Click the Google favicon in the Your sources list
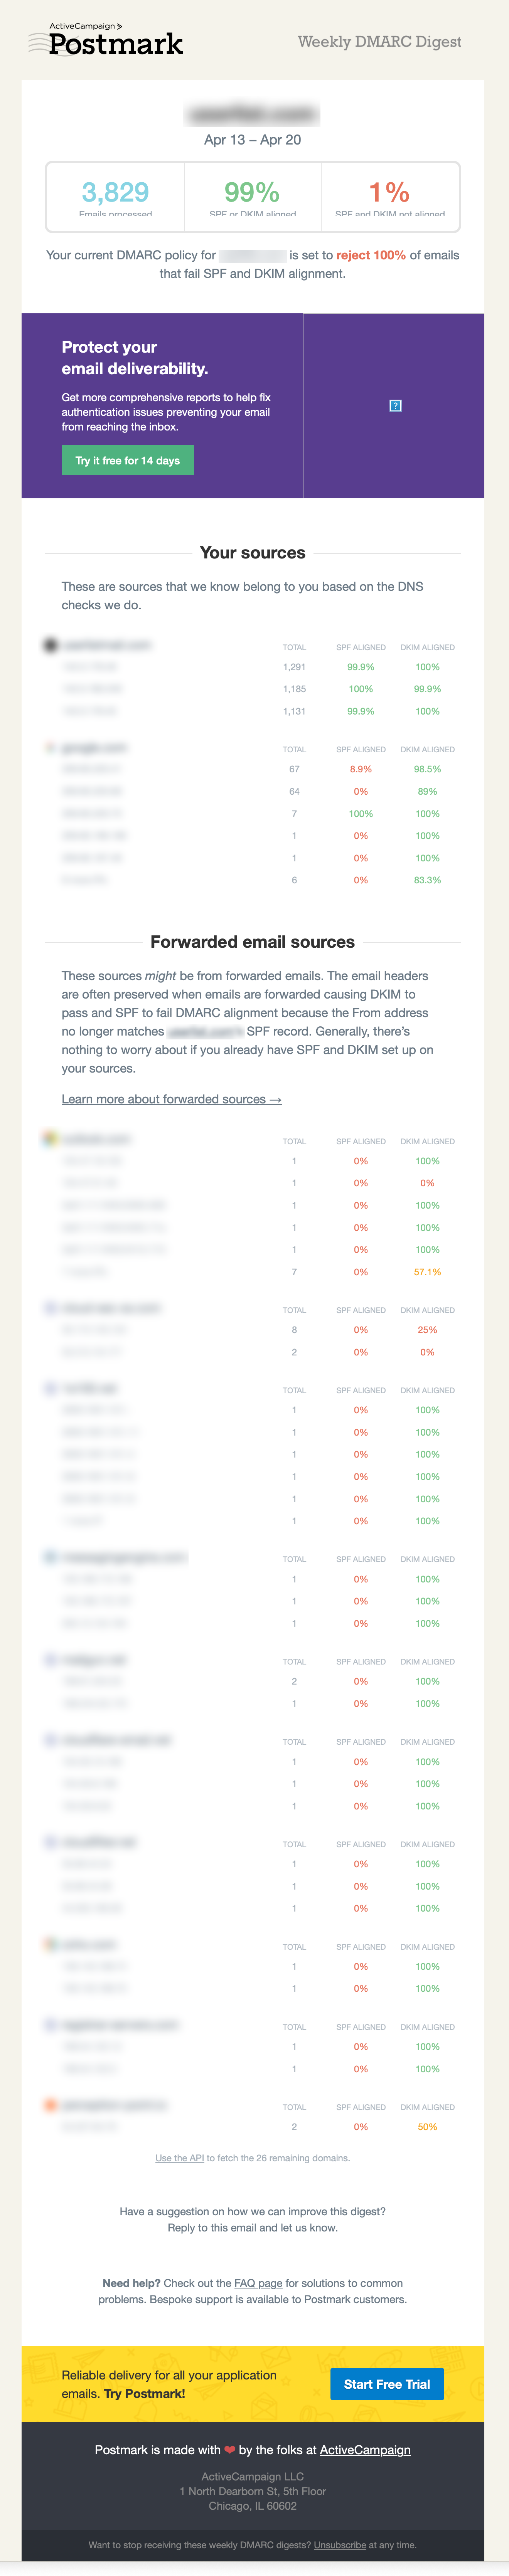509x2576 pixels. (x=50, y=748)
